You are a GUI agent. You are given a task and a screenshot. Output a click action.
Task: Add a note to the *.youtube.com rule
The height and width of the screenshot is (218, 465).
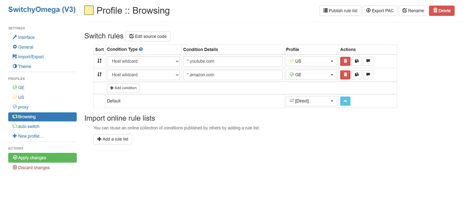pyautogui.click(x=368, y=61)
